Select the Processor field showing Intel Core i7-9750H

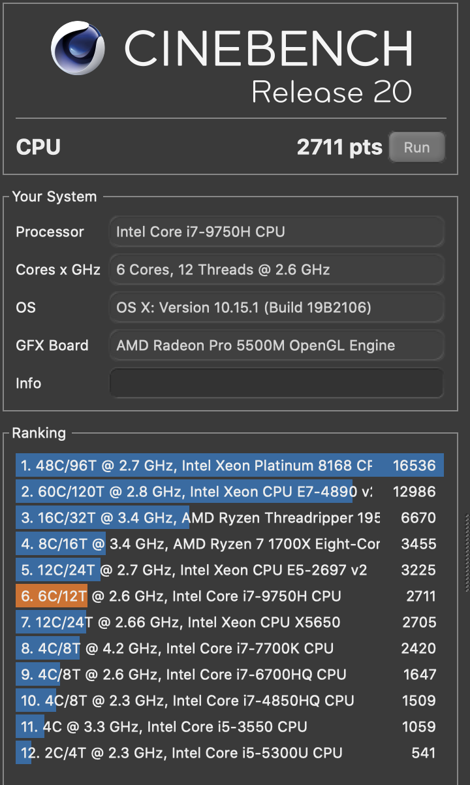point(277,232)
